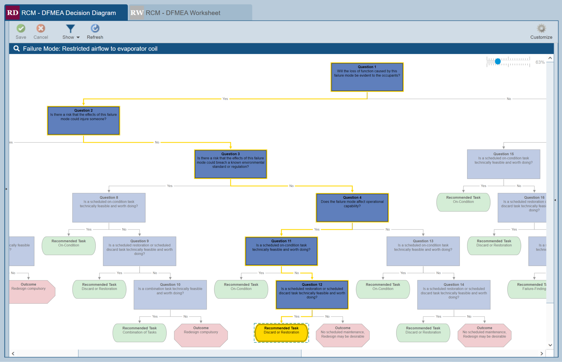Click the Question 12 scheduled restoration node
The width and height of the screenshot is (562, 362).
[312, 295]
